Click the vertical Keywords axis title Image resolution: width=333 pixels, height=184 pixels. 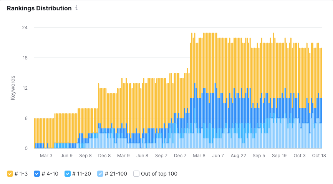13,88
